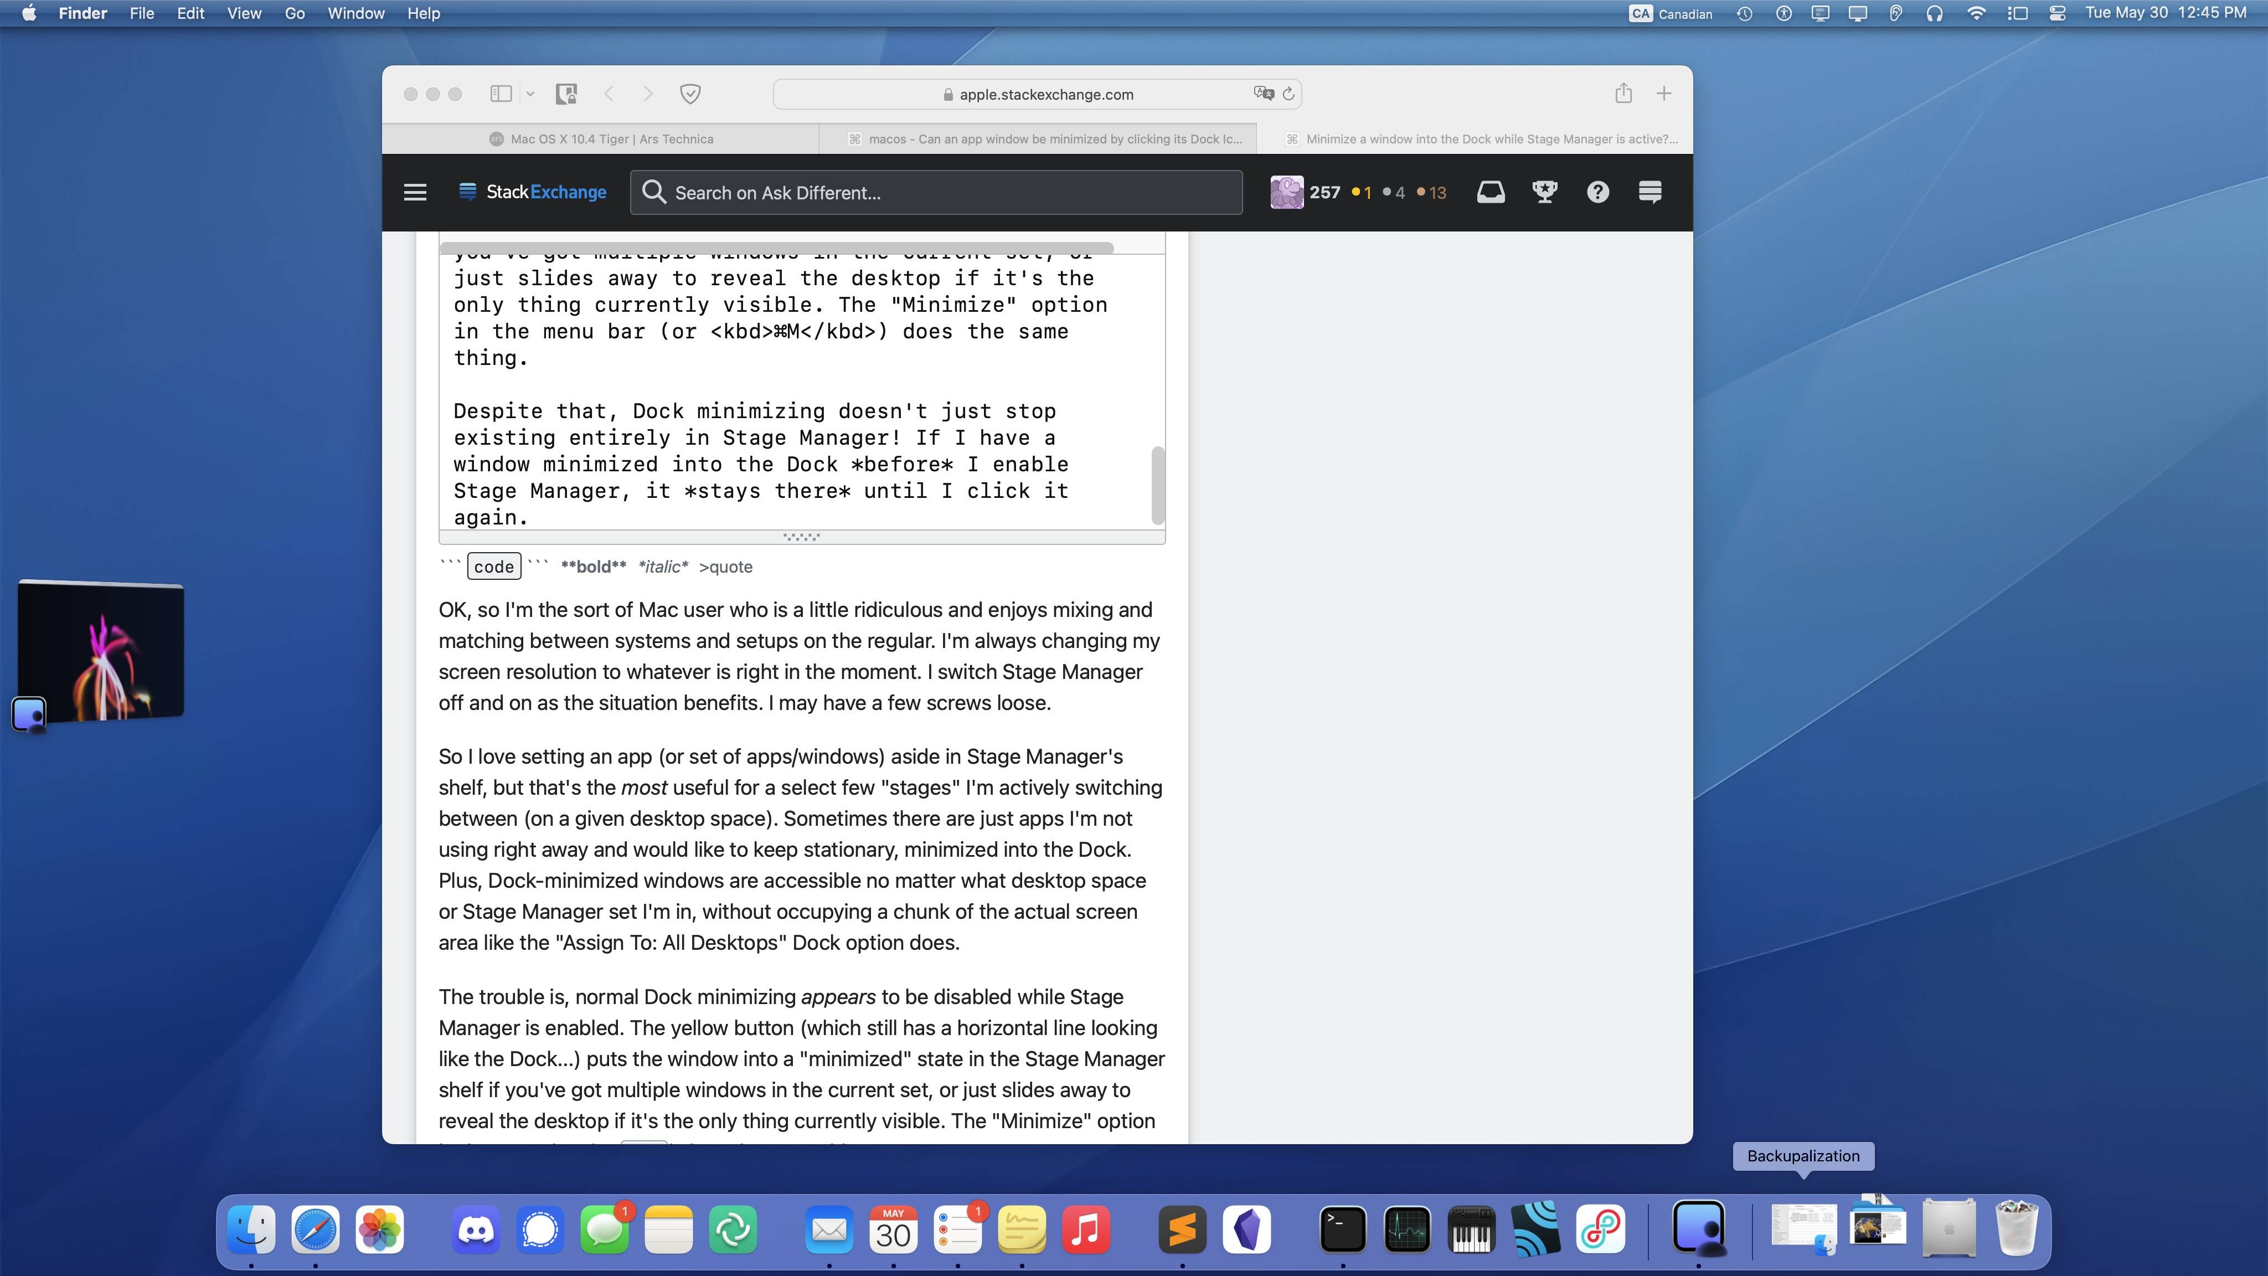Open Safari from the Dock

(315, 1229)
